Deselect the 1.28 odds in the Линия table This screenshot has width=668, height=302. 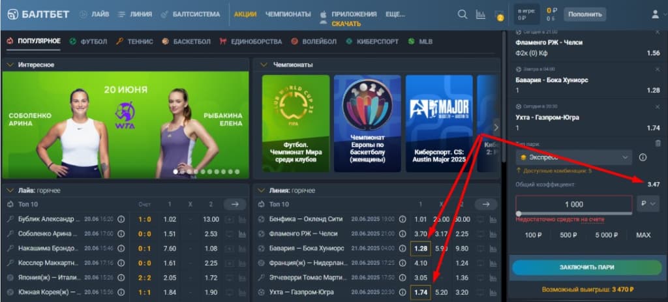click(421, 249)
